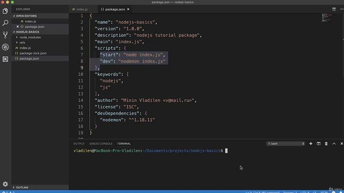Open the Debug view in activity bar
This screenshot has width=344, height=193.
point(5,47)
